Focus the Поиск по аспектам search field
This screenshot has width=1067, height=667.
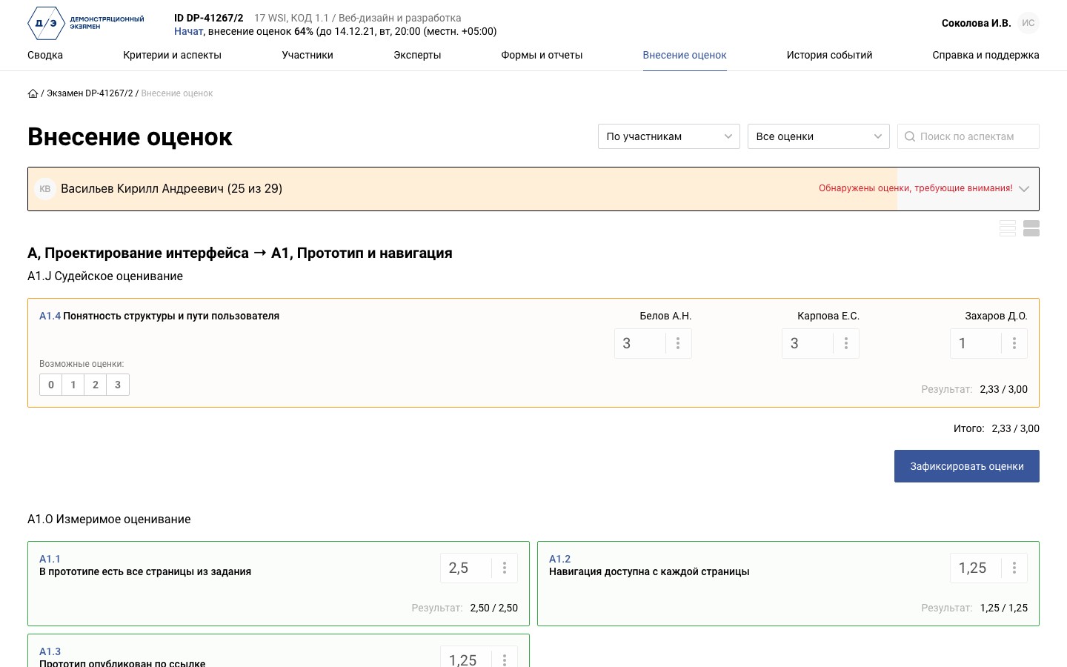pyautogui.click(x=968, y=136)
